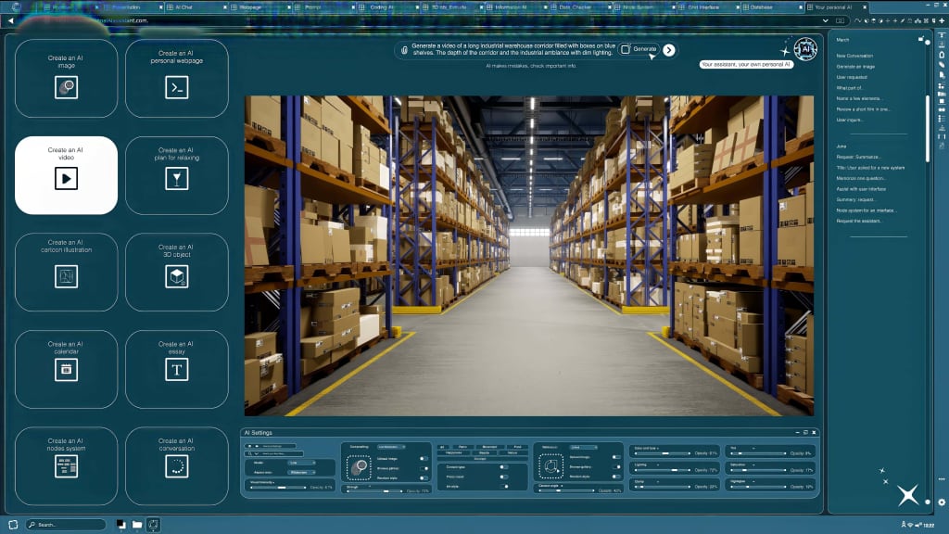Toggle the first switch in the Reference section

(616, 456)
